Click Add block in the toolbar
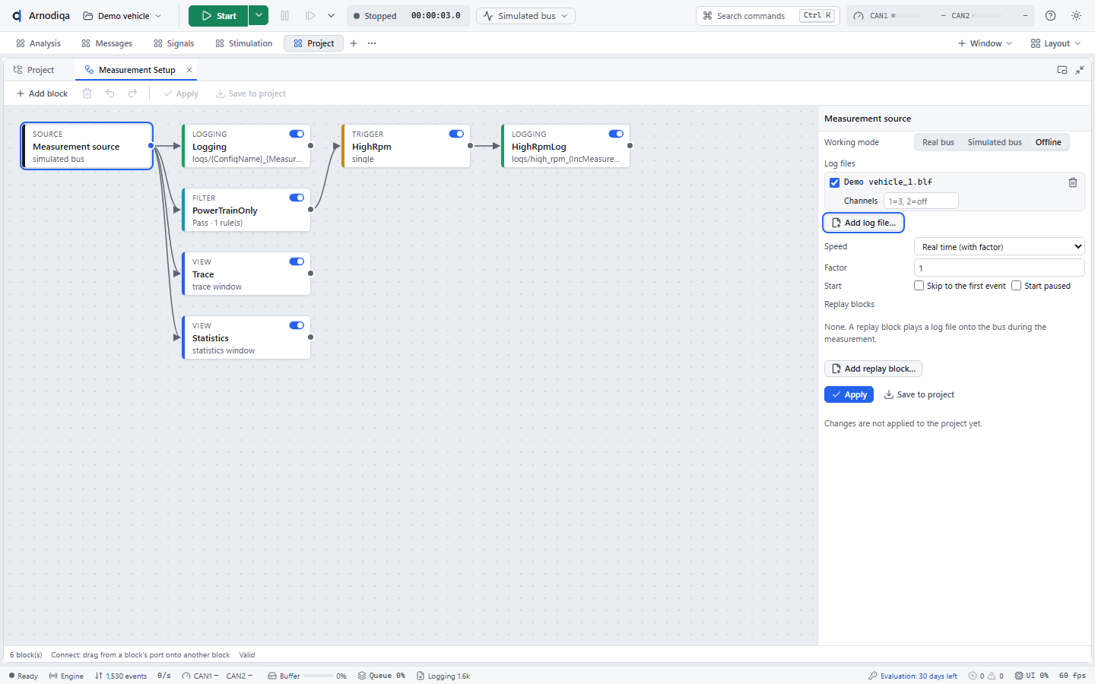 pos(42,93)
